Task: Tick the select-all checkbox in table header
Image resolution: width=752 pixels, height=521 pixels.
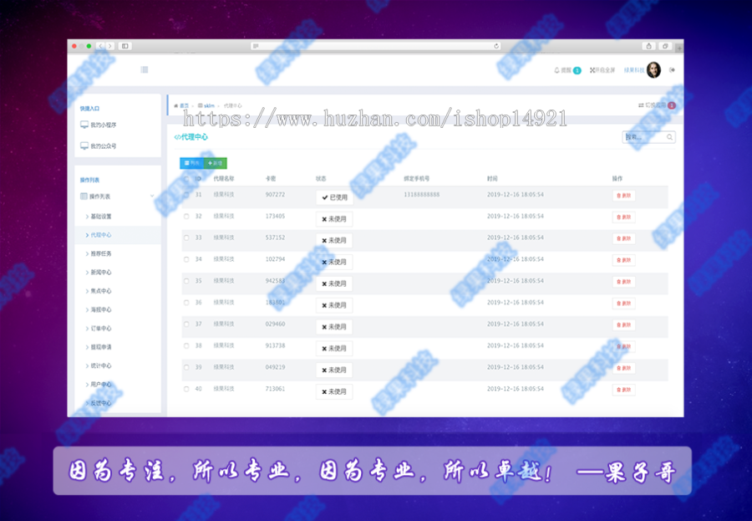Action: point(186,179)
